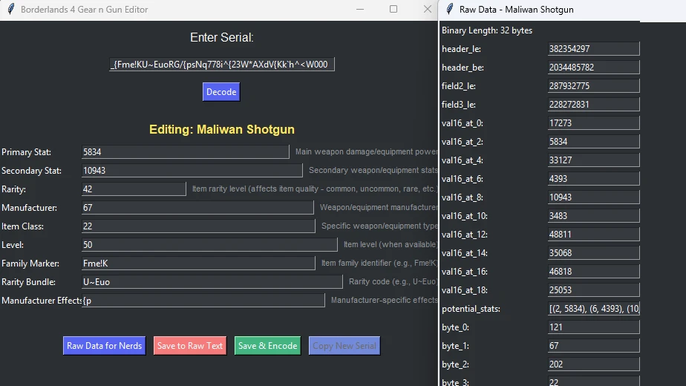
Task: Open Raw Data for Nerds
Action: 104,346
